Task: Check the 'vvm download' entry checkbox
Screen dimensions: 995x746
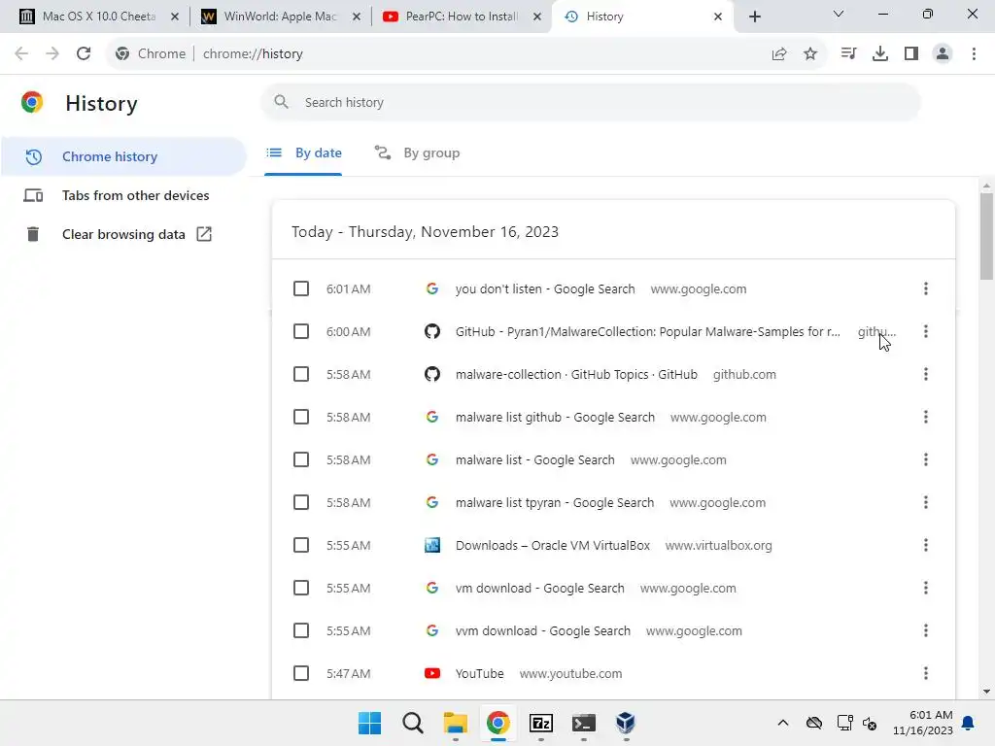Action: (301, 630)
